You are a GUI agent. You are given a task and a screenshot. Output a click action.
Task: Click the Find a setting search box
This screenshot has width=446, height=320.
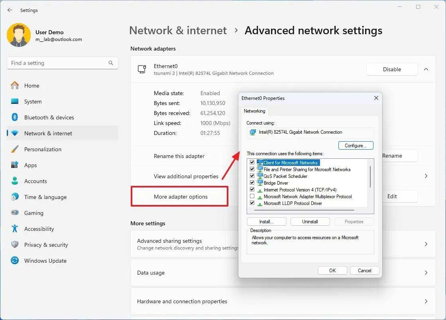[x=58, y=63]
